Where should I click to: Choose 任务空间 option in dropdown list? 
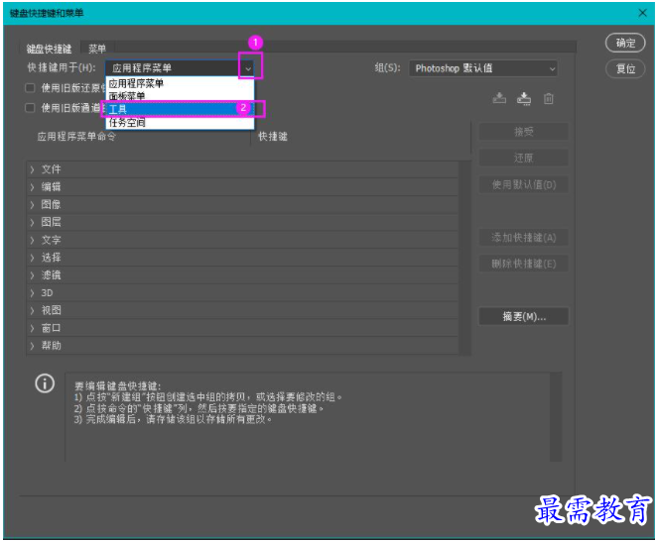[180, 122]
